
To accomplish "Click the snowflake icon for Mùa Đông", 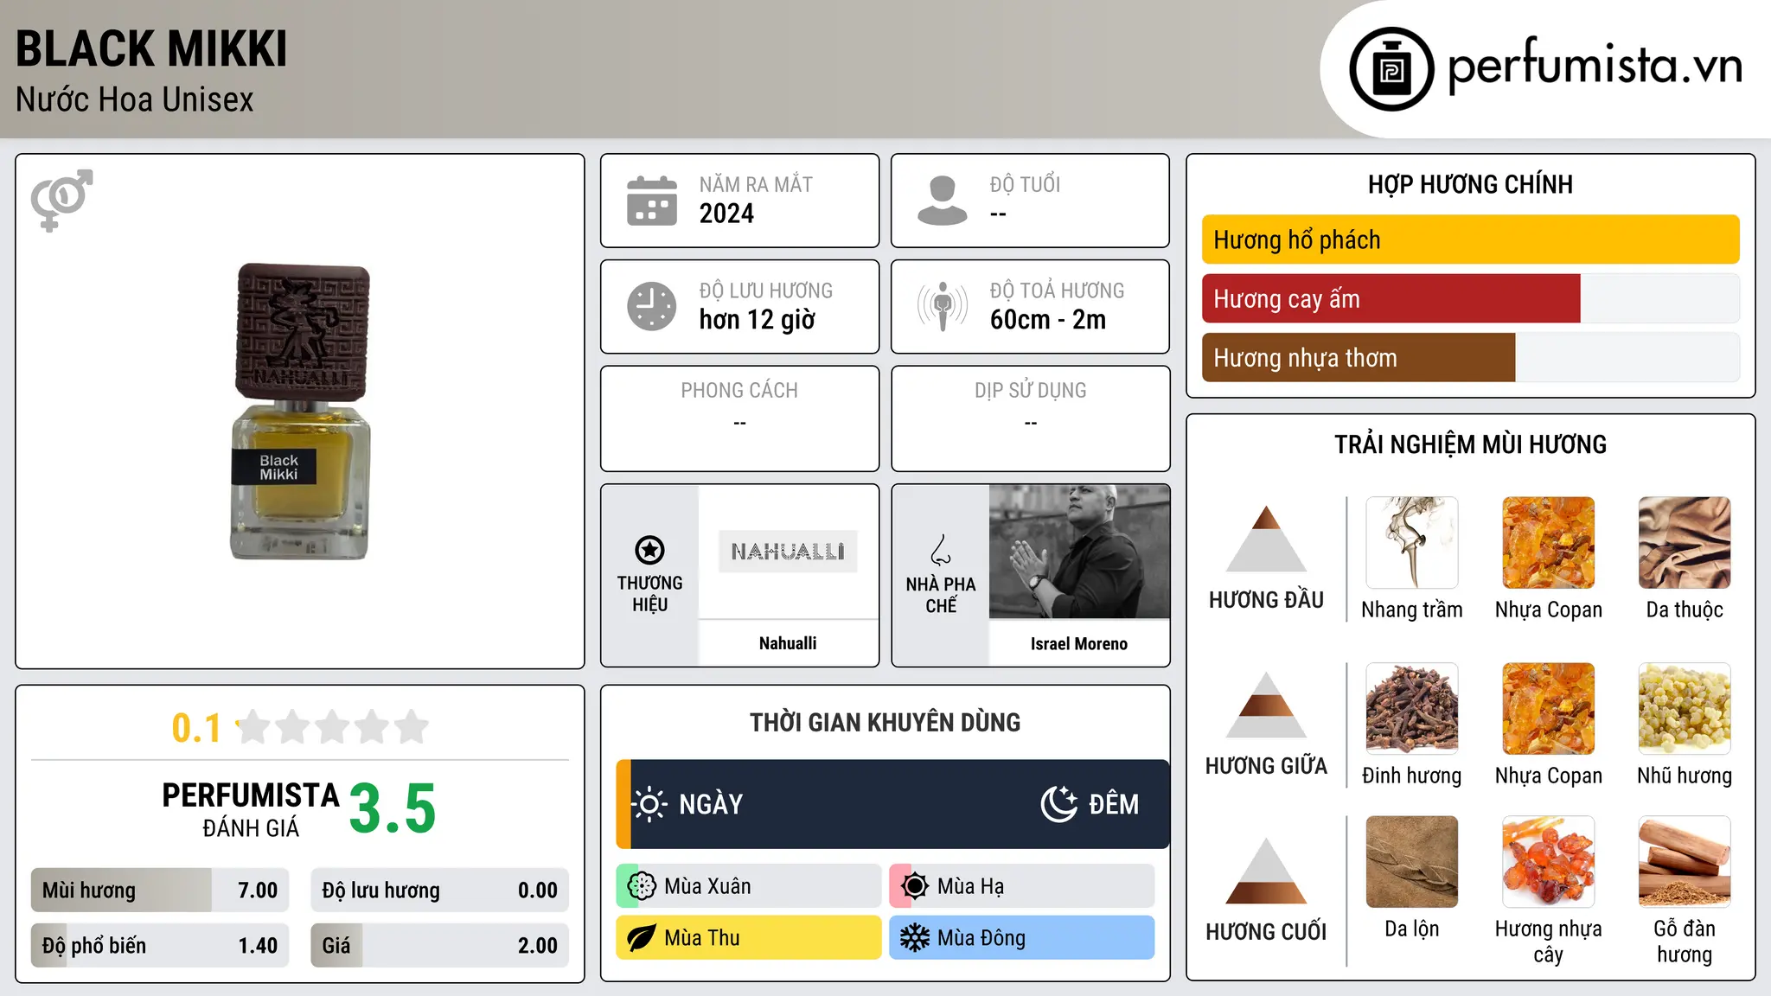I will pos(914,938).
